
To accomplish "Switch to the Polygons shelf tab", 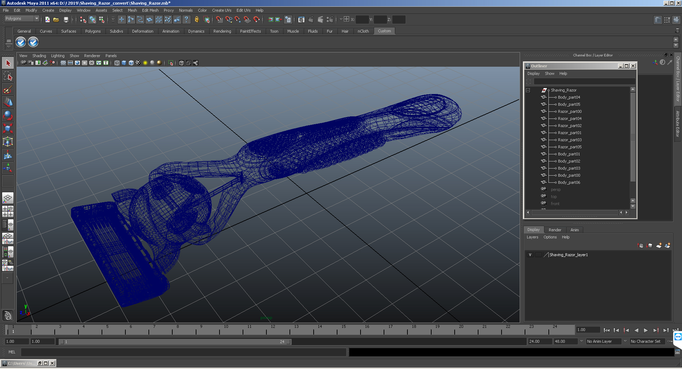I will [93, 31].
